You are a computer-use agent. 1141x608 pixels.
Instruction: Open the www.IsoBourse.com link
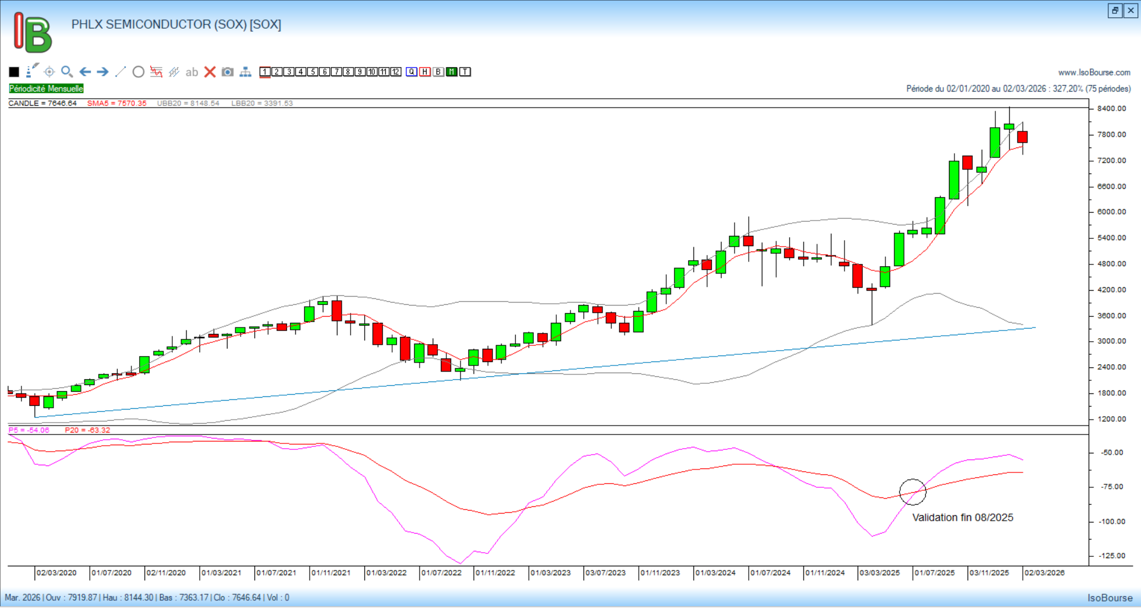click(1094, 73)
